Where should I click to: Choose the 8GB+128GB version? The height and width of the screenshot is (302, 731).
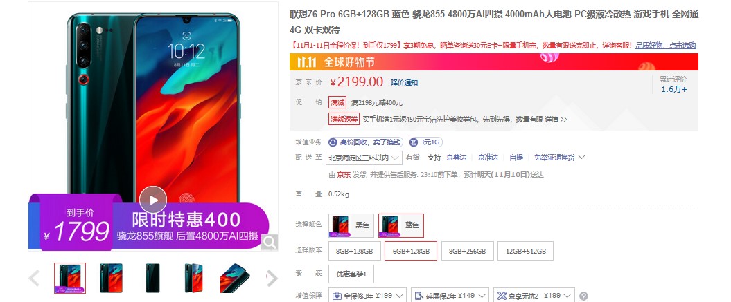[x=354, y=251]
